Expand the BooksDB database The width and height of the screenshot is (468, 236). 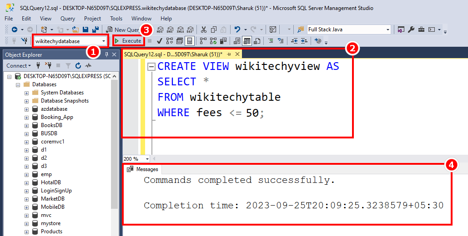coord(26,125)
